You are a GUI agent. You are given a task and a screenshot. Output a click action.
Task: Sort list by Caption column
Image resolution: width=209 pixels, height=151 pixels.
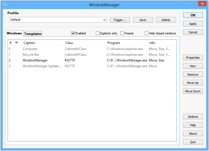[43, 43]
